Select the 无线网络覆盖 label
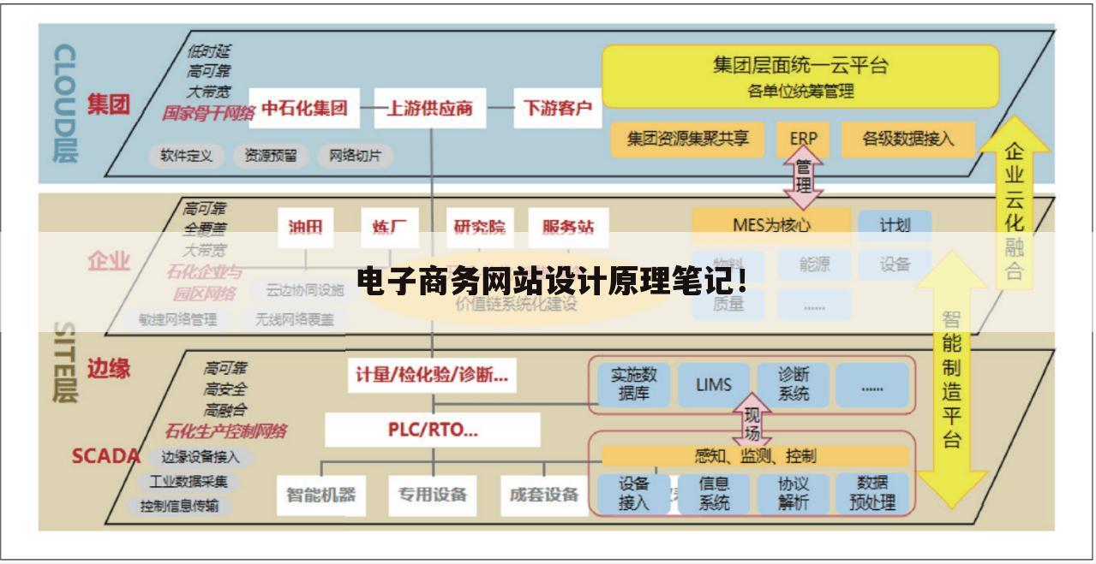 coord(295,319)
